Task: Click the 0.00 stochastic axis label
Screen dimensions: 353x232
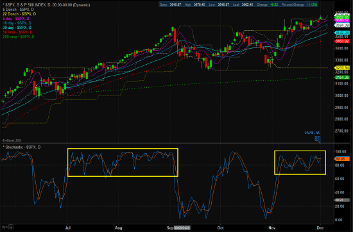Action: tap(339, 220)
